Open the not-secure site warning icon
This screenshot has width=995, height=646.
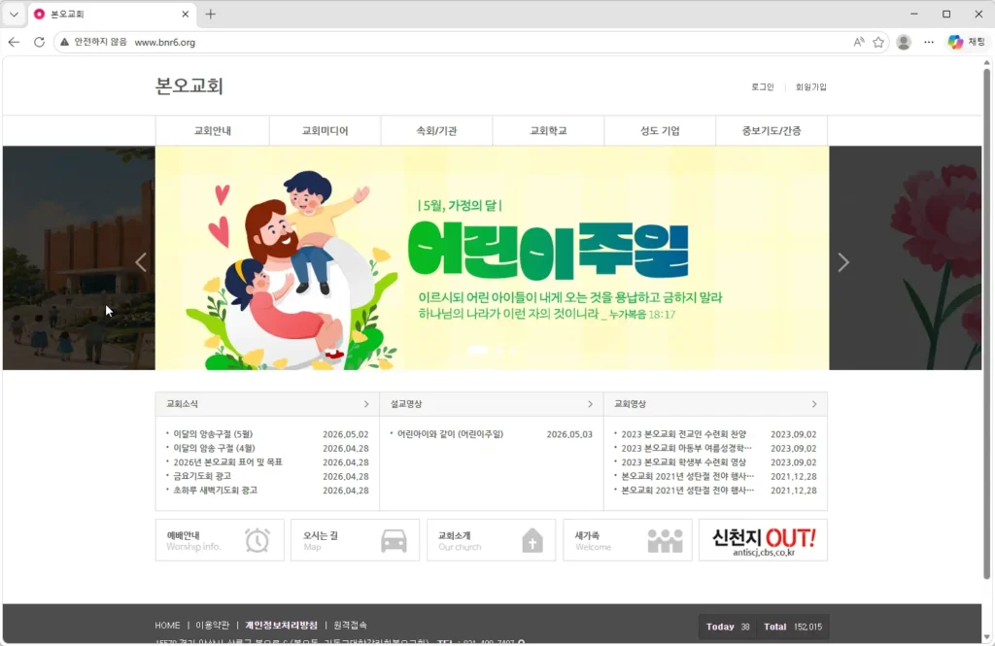tap(64, 42)
